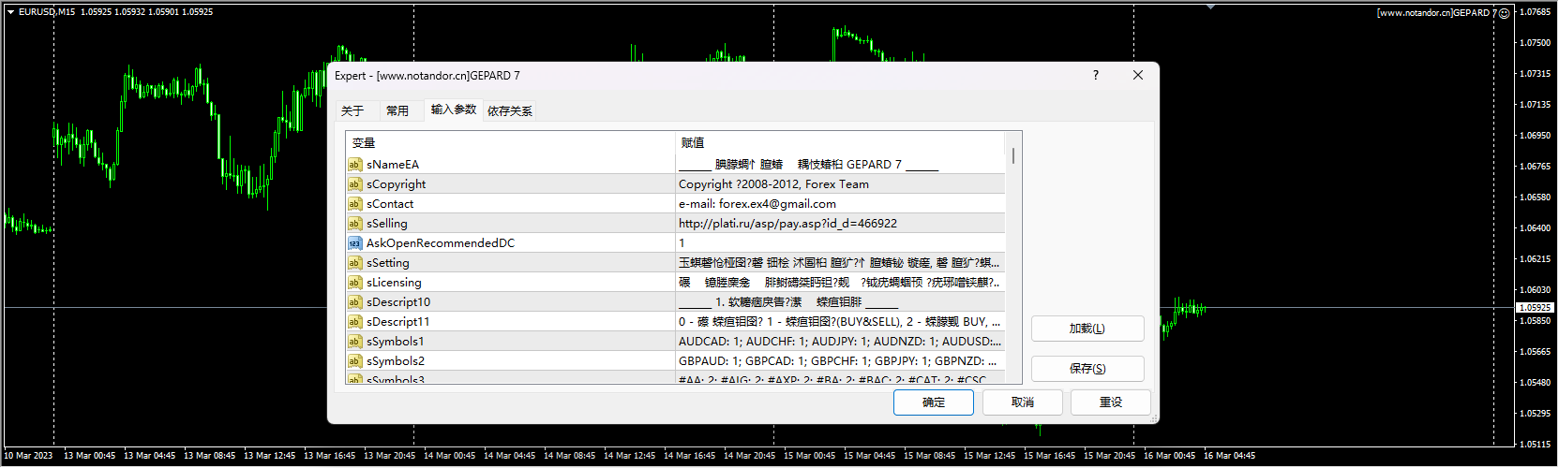Reset parameters with the 重设 button

(1110, 402)
